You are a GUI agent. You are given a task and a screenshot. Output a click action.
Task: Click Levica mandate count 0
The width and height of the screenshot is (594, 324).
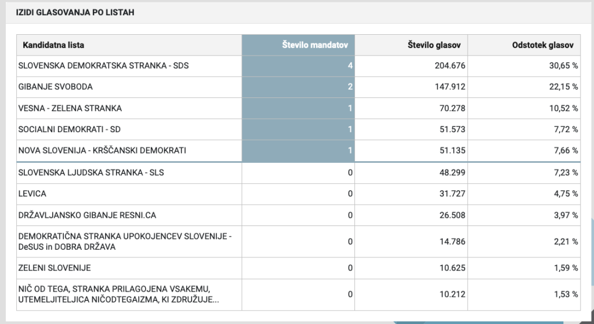pos(350,194)
